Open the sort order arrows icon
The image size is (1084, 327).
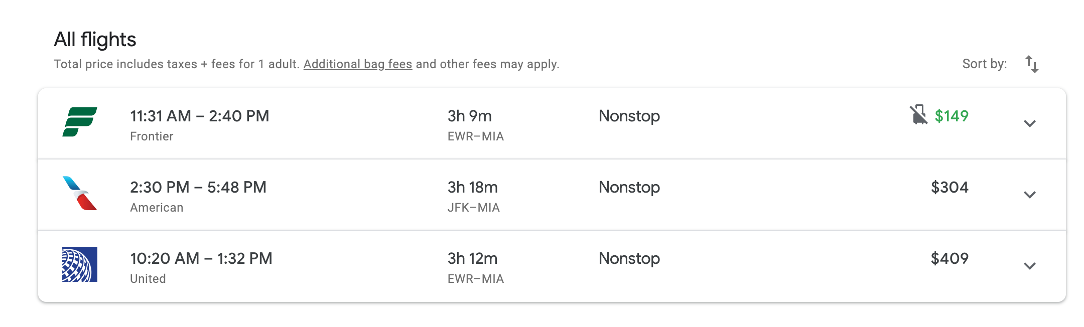1031,64
